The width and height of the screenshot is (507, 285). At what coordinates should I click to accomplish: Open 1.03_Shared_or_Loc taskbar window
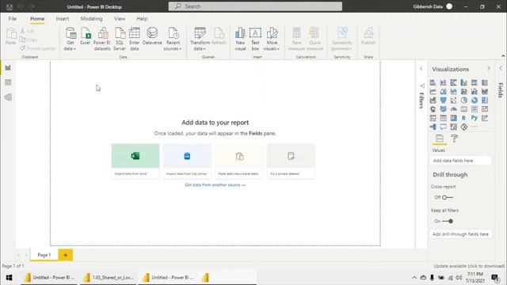(x=109, y=278)
